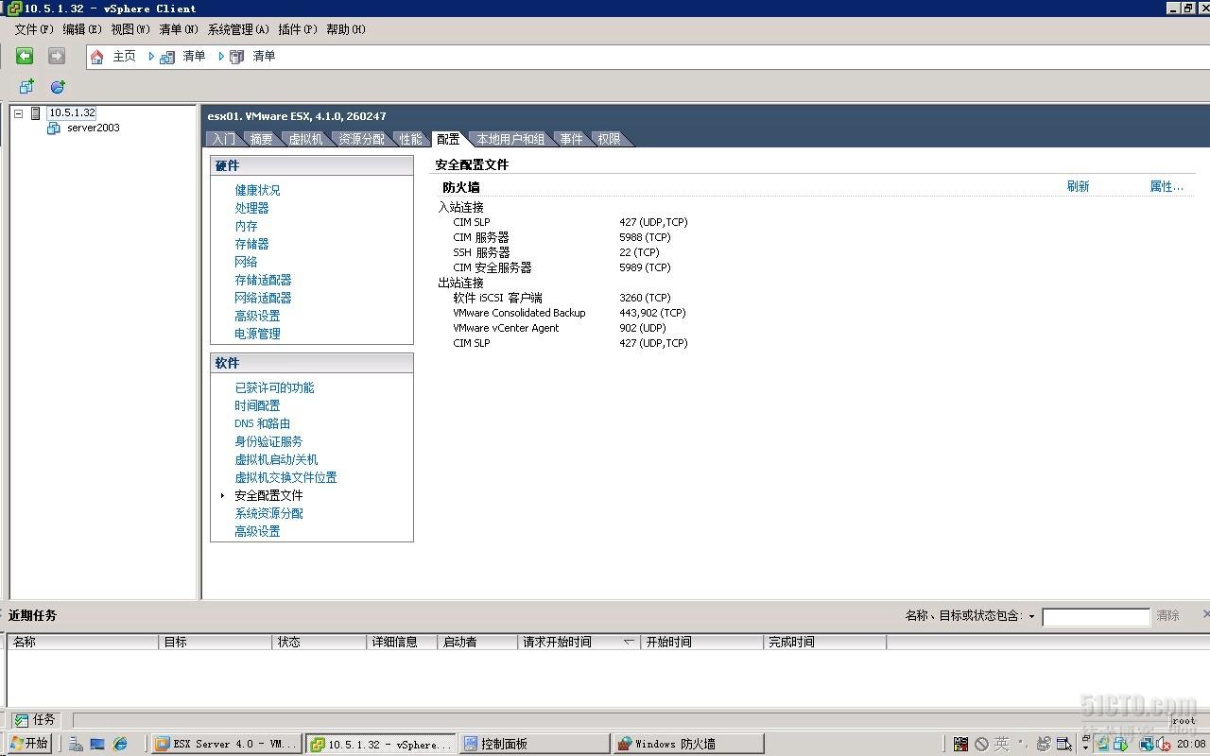Open firewall 属性... properties link

pos(1167,186)
